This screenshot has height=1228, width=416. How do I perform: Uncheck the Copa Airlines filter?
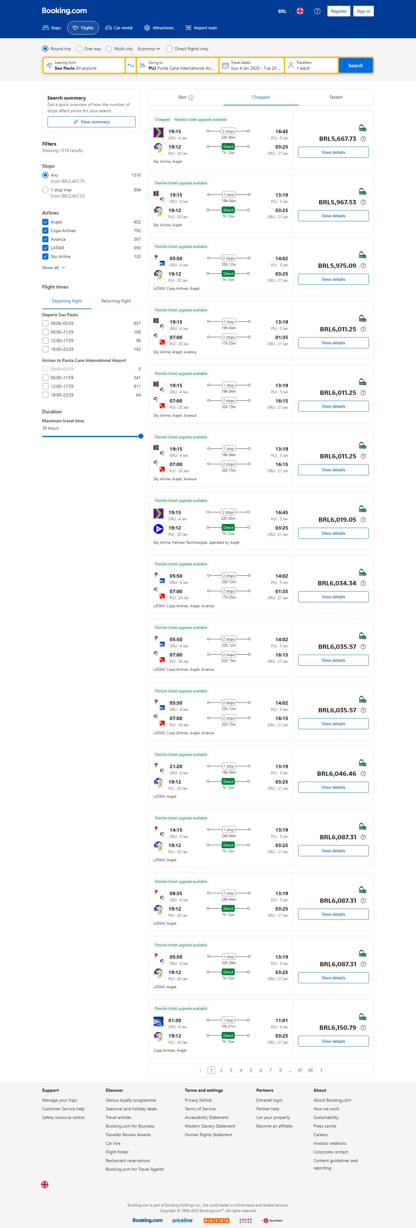click(x=45, y=231)
